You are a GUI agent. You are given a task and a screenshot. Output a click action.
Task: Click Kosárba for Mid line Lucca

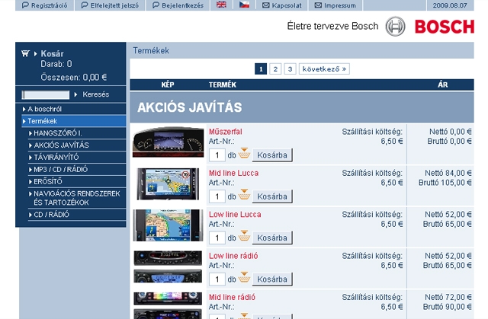[x=272, y=196]
